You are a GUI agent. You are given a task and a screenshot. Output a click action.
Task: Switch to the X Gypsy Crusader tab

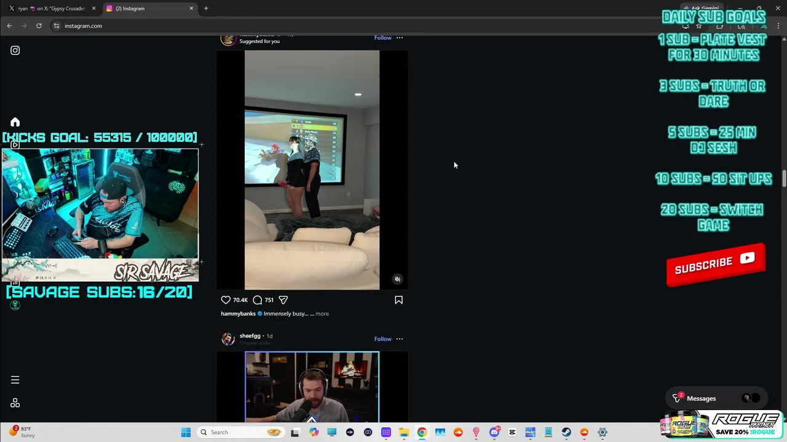[50, 9]
